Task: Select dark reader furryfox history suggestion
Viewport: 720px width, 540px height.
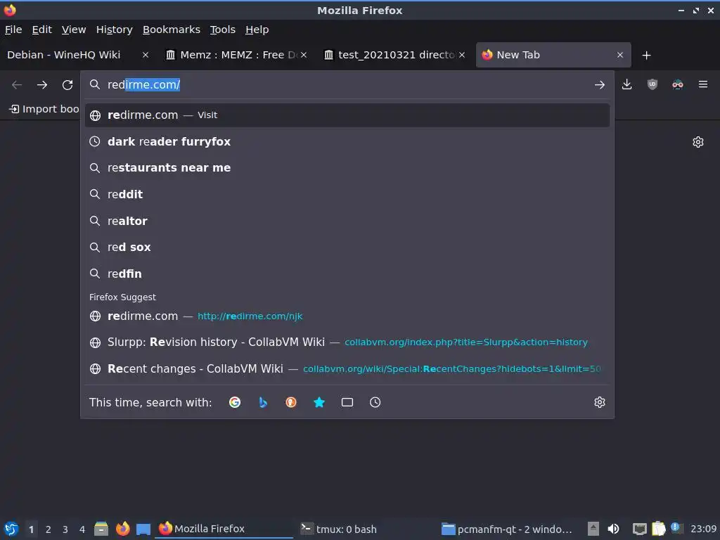Action: tap(347, 141)
